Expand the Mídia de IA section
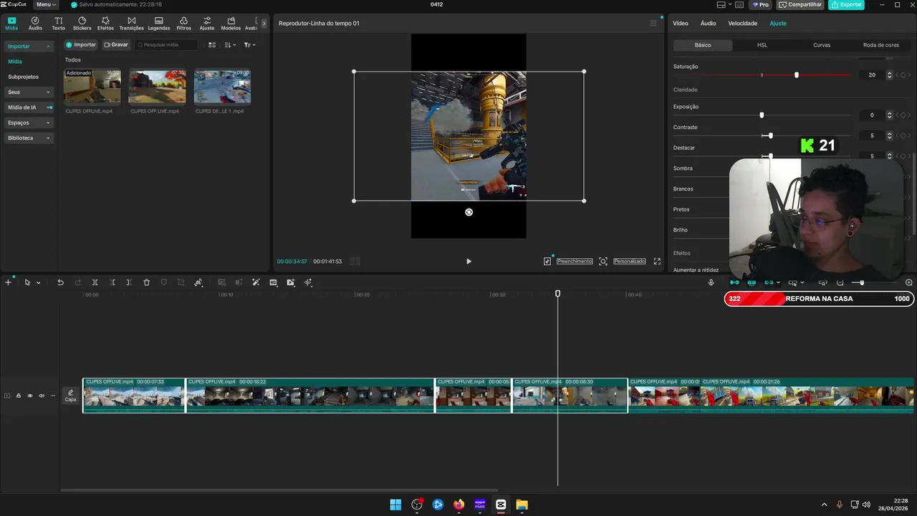This screenshot has height=516, width=917. click(x=29, y=107)
